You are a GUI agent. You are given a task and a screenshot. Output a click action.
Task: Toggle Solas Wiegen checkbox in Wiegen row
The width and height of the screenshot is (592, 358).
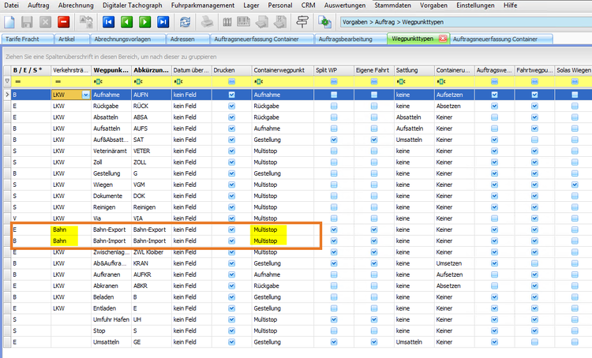(573, 185)
